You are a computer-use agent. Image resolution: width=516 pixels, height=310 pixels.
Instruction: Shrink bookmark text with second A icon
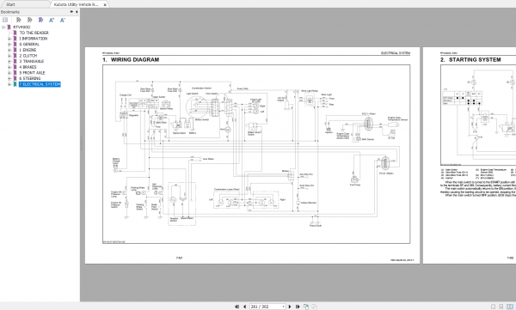coord(63,20)
